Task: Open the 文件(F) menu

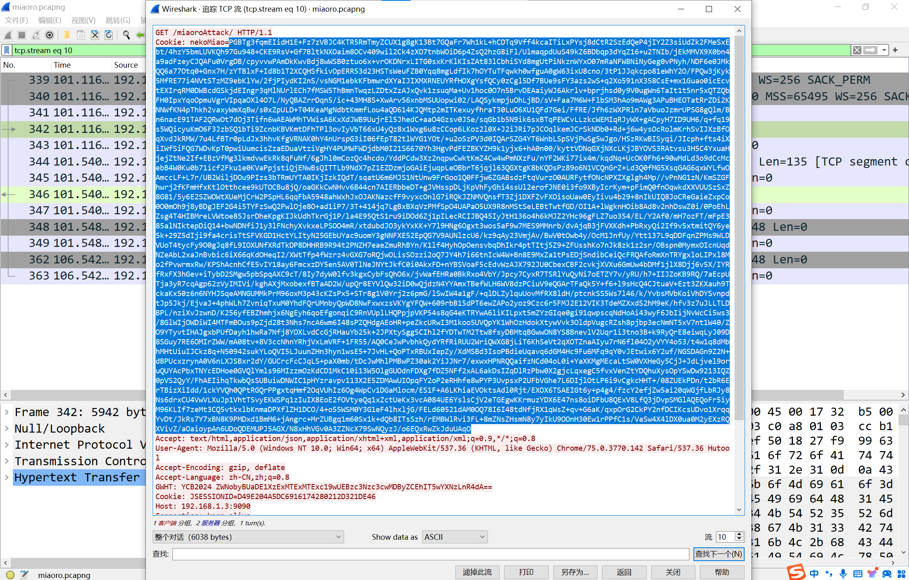Action: point(16,20)
